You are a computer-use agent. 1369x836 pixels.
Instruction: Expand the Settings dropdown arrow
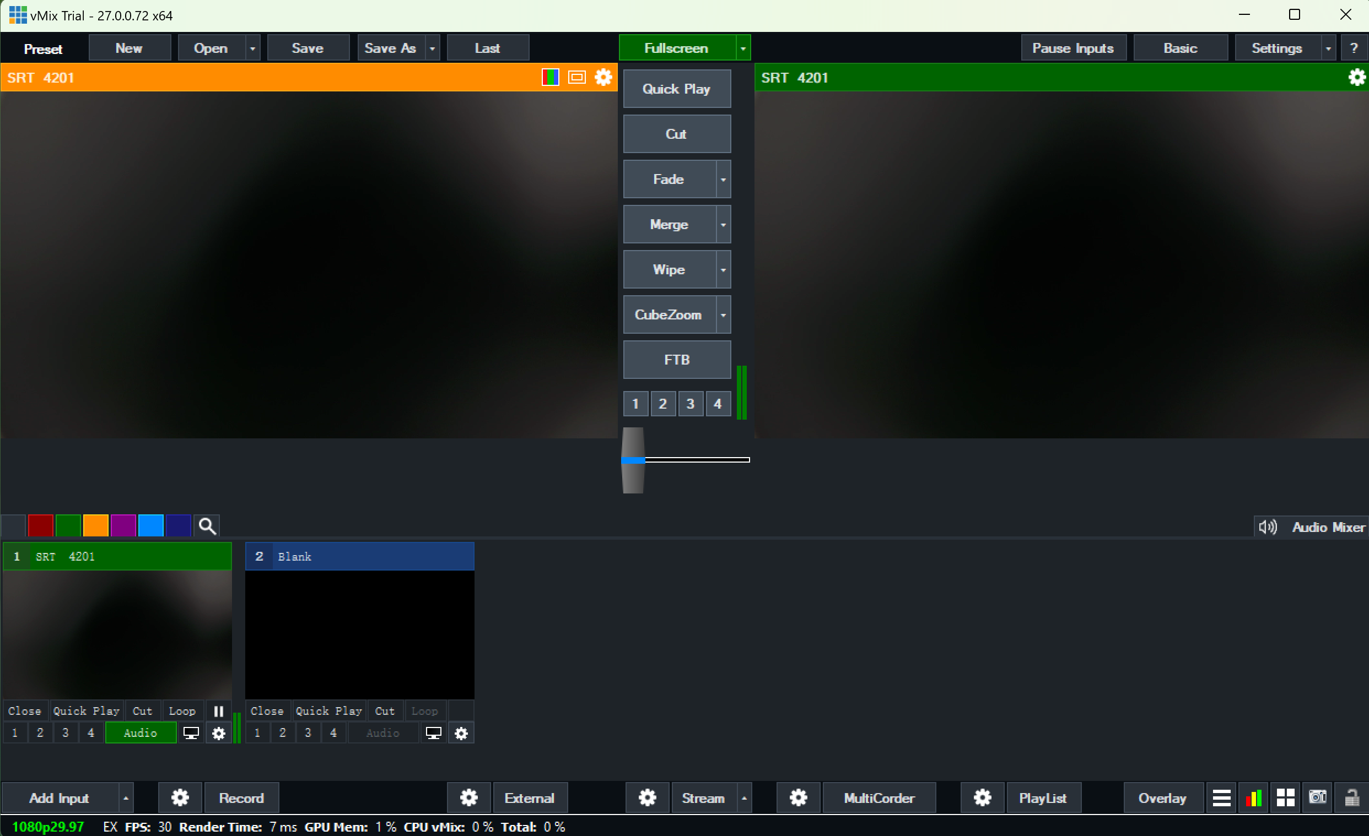pyautogui.click(x=1328, y=48)
